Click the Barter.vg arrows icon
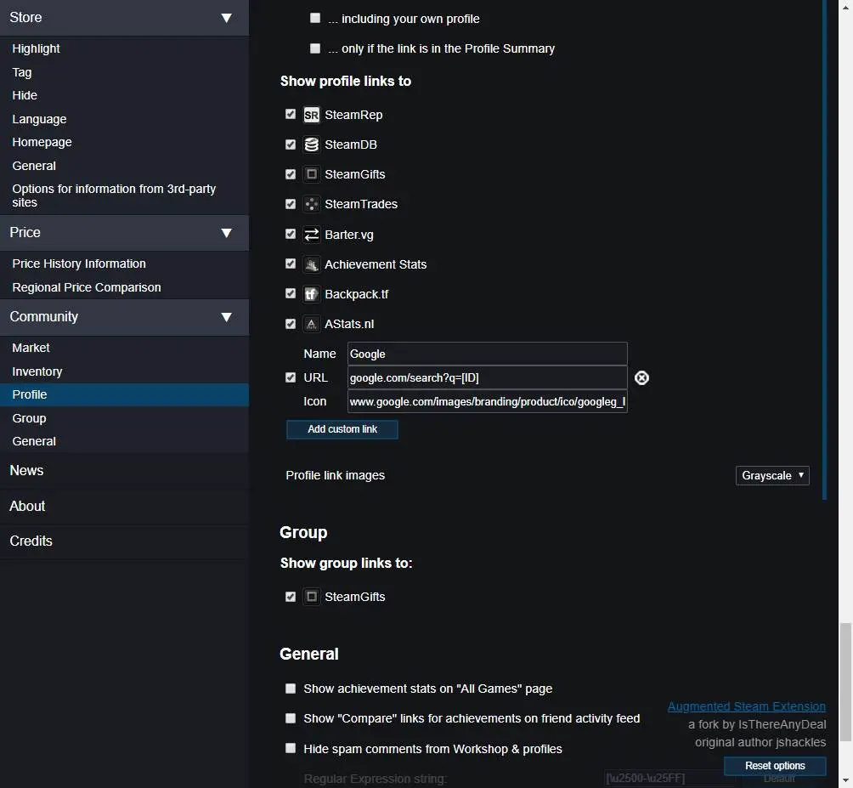Viewport: 853px width, 788px height. coord(311,234)
